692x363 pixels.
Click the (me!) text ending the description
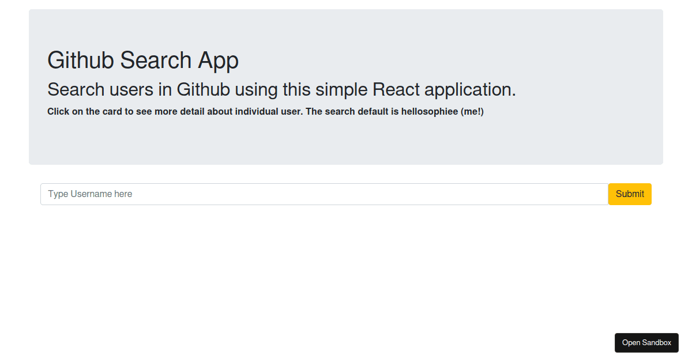pos(472,112)
